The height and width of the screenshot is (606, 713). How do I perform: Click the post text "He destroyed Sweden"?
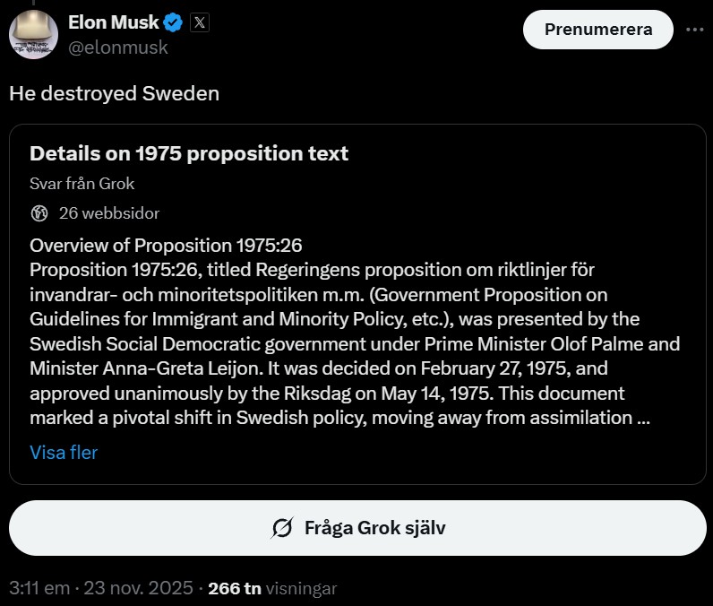pyautogui.click(x=115, y=93)
